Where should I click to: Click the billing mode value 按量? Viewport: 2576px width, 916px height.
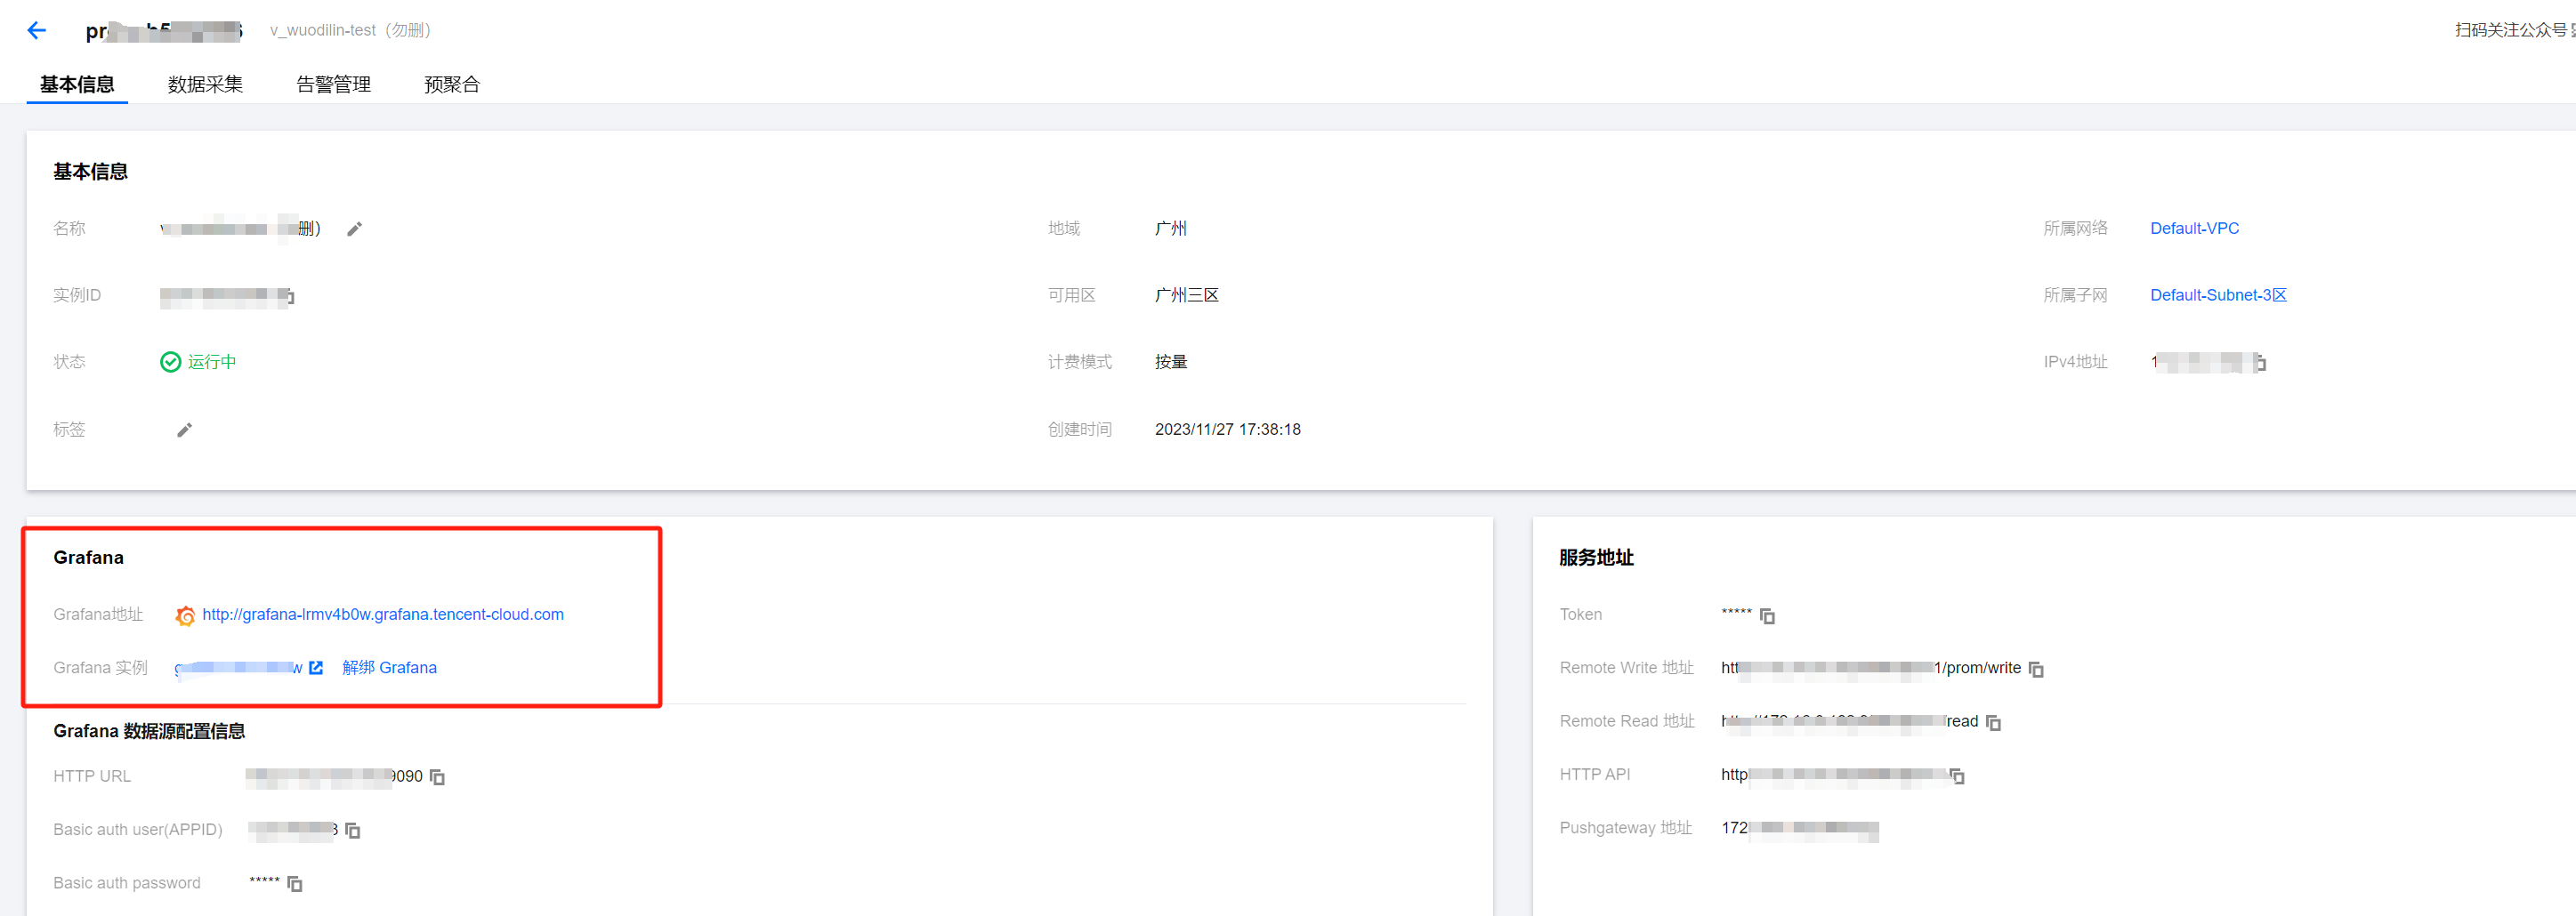pos(1170,362)
